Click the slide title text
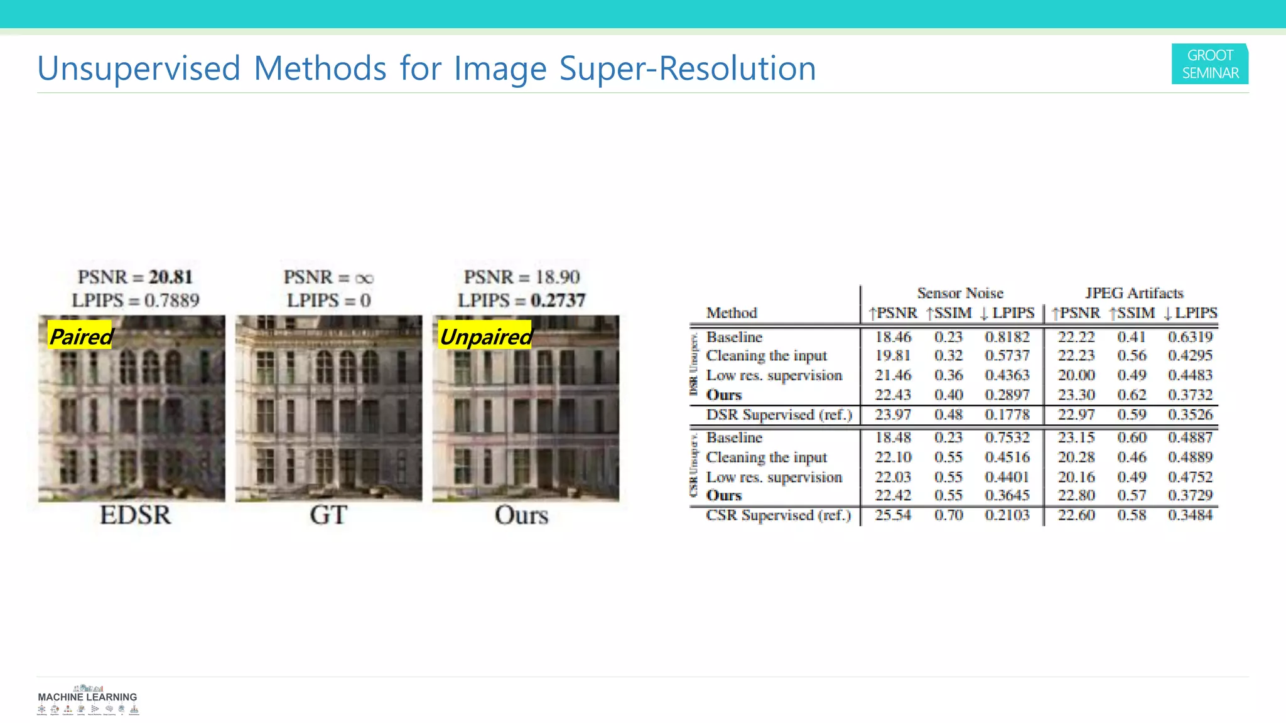Image resolution: width=1286 pixels, height=723 pixels. point(426,68)
